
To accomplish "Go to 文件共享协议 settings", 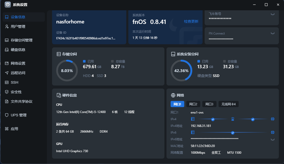I will [21, 101].
